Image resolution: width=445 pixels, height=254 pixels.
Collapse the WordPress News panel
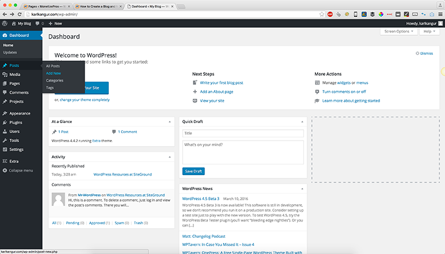(302, 189)
